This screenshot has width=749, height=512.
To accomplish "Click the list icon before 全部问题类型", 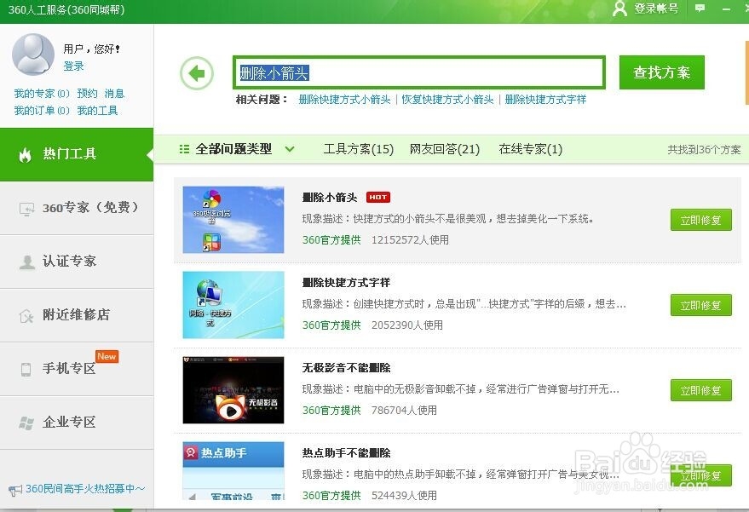I will [x=184, y=149].
